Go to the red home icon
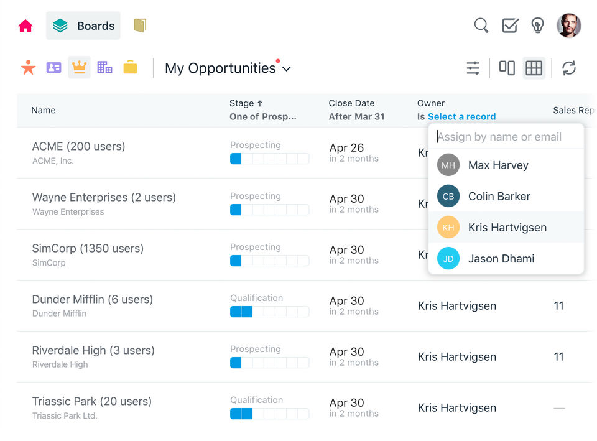Viewport: 597px width, 441px height. 25,26
